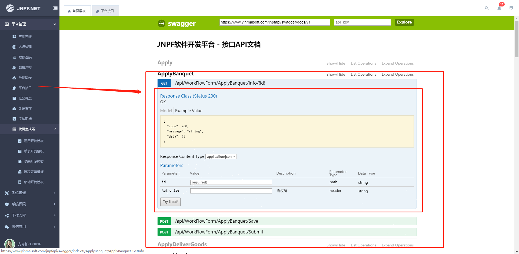The height and width of the screenshot is (254, 519).
Task: Open the Response Content Type dropdown
Action: [x=221, y=157]
